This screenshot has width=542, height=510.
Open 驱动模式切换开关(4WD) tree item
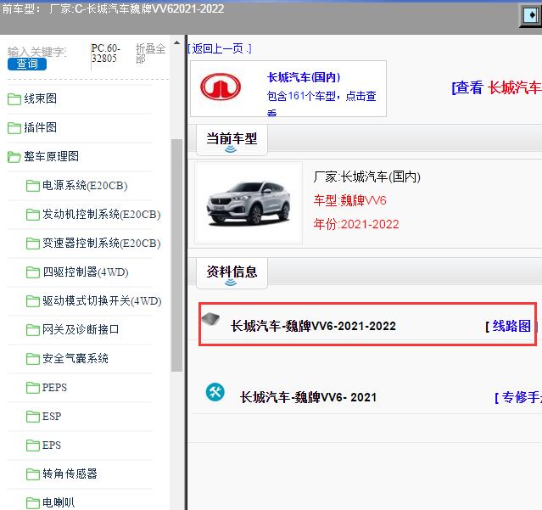(102, 300)
